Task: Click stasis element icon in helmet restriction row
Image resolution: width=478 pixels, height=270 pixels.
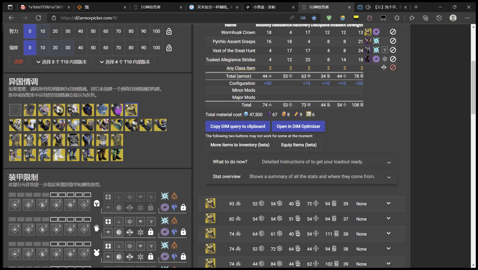Action: click(x=165, y=196)
